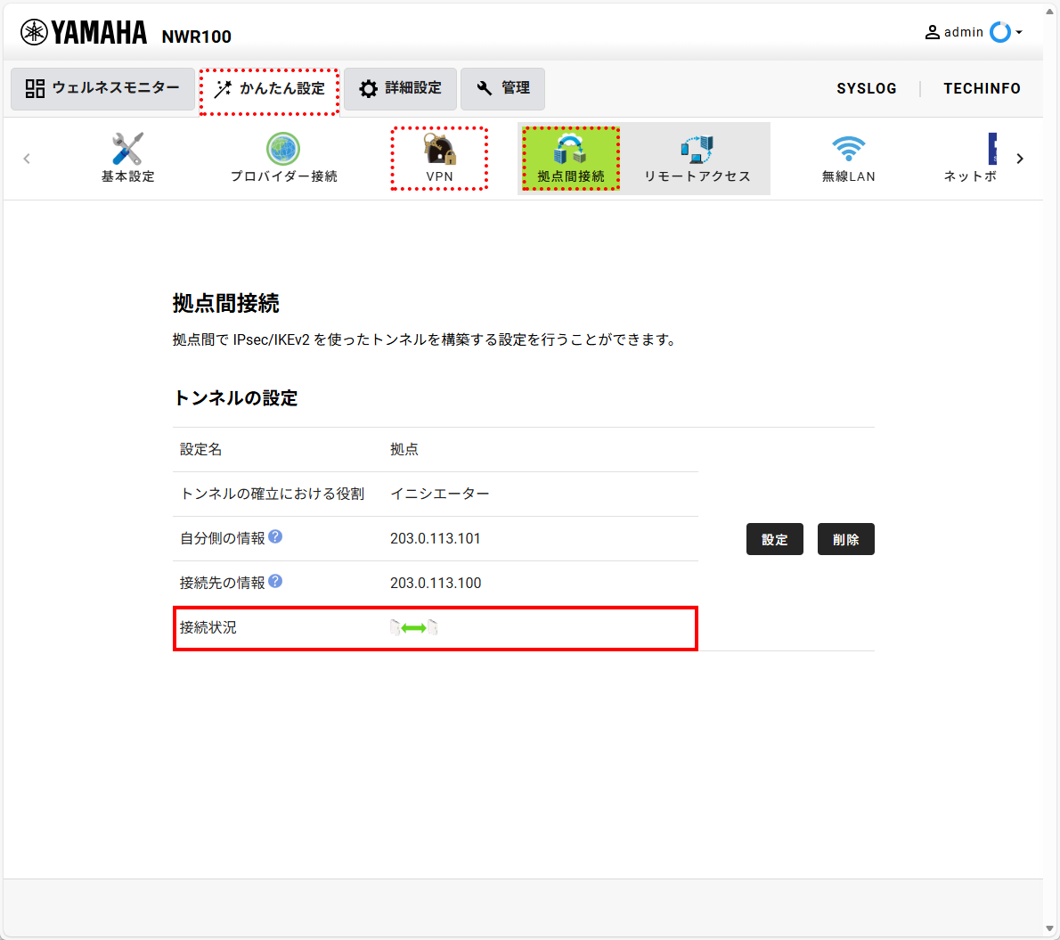
Task: Click the 削除 button for the tunnel
Action: [845, 539]
